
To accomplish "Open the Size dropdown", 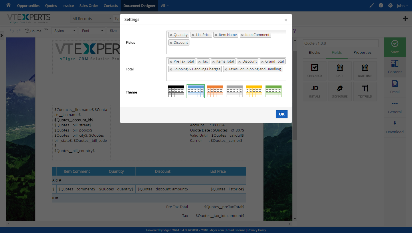I will [113, 31].
